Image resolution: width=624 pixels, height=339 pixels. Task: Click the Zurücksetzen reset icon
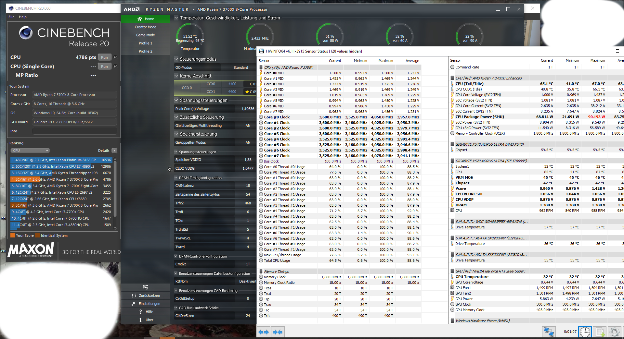[x=134, y=296]
